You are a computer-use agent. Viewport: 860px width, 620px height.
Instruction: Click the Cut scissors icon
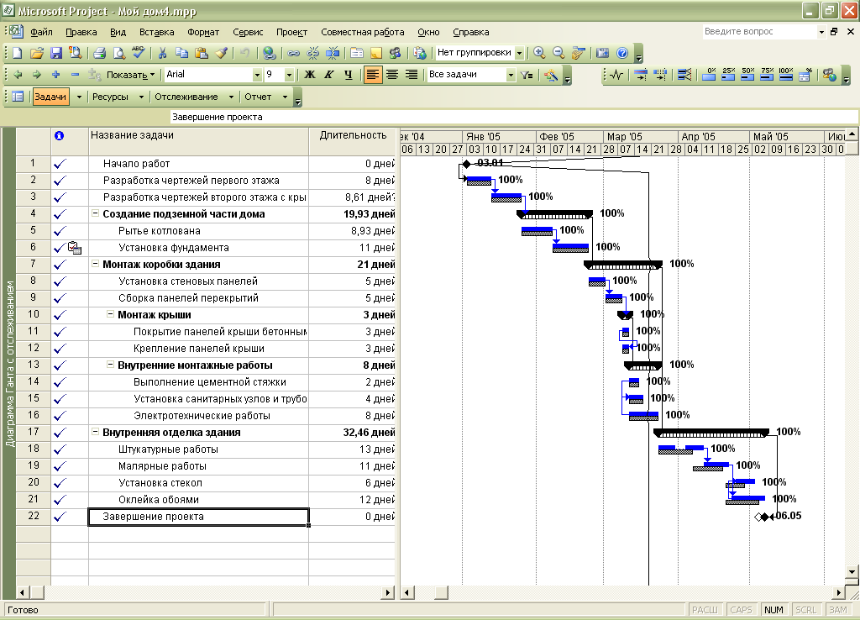pos(162,53)
